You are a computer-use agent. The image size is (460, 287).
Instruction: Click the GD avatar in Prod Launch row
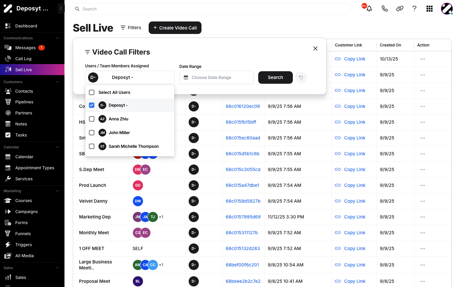click(x=138, y=185)
